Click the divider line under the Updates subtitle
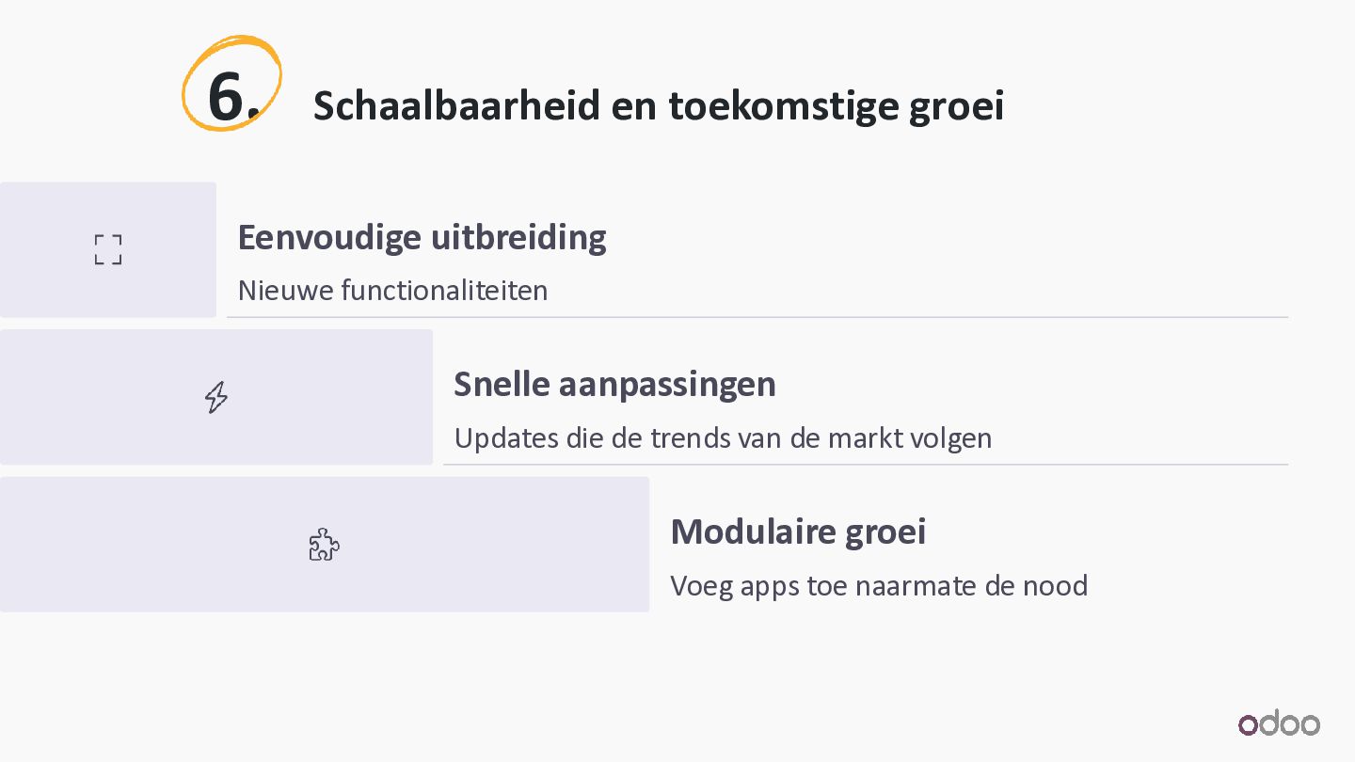 click(865, 465)
